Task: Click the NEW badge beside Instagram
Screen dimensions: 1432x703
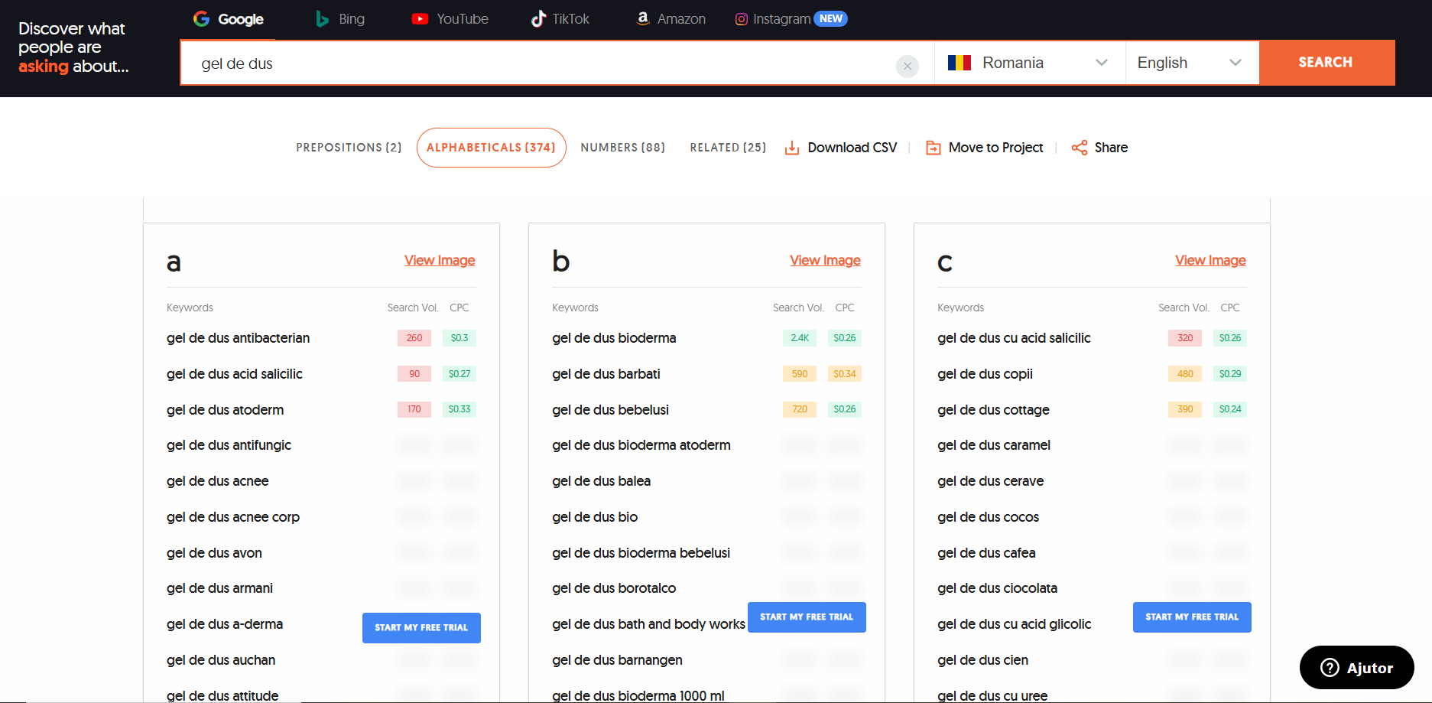Action: [x=830, y=19]
